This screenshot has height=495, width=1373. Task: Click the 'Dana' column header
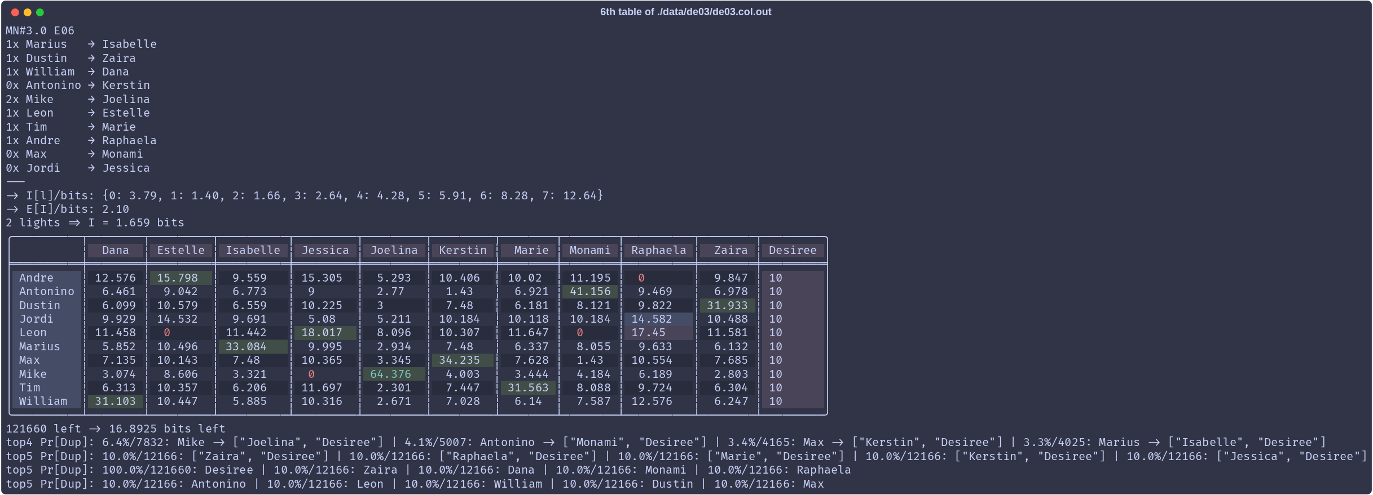(116, 250)
